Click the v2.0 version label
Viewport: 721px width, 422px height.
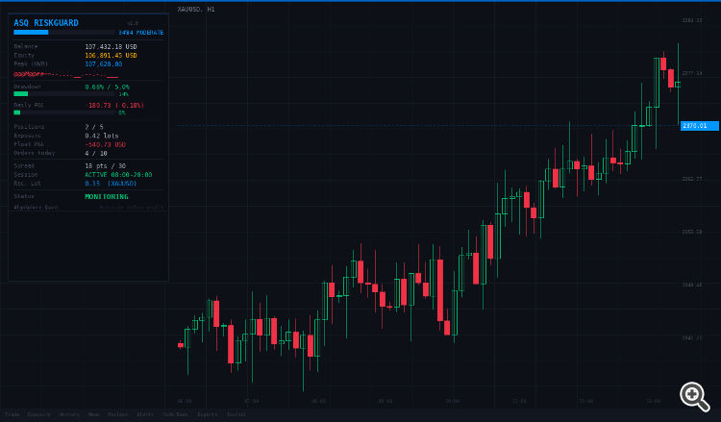point(133,23)
